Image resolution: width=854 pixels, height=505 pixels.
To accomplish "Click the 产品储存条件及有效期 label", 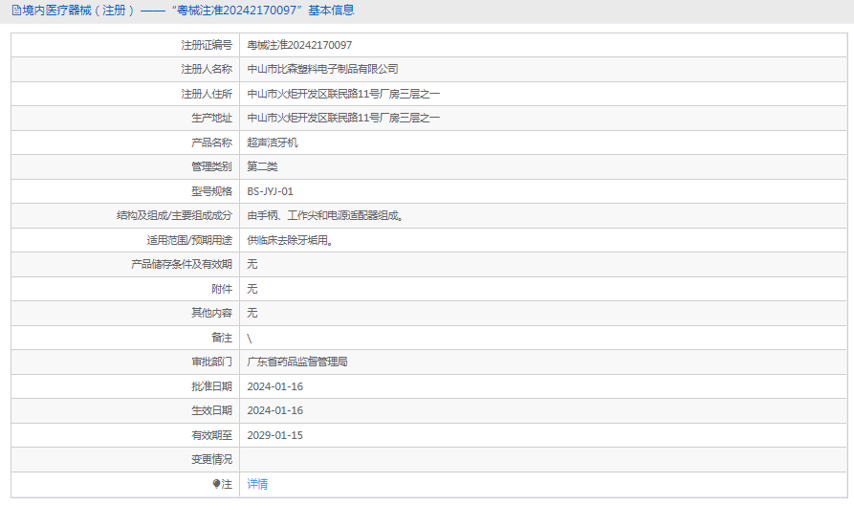I will tap(182, 264).
